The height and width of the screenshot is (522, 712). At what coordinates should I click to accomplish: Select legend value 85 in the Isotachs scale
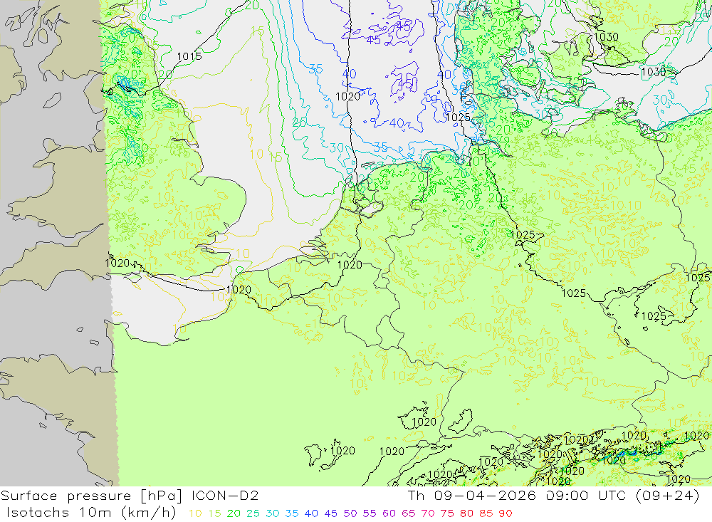486,513
